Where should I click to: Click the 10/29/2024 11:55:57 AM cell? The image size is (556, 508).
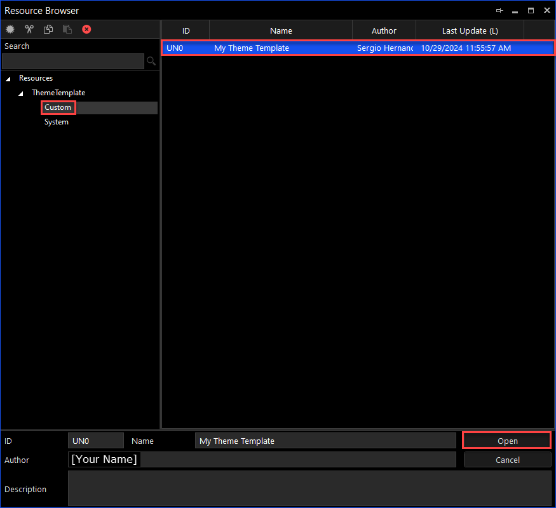click(466, 48)
